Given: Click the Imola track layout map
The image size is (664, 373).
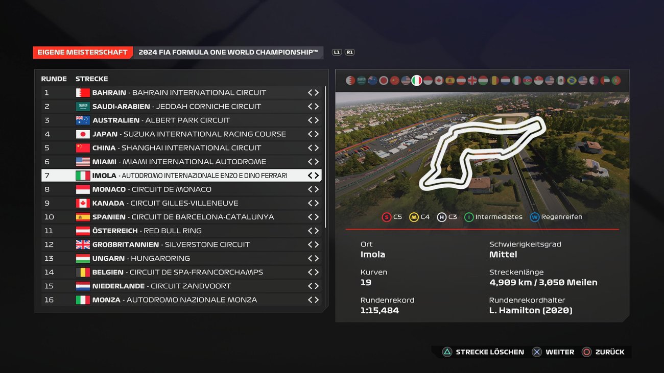Looking at the screenshot, I should (482, 154).
